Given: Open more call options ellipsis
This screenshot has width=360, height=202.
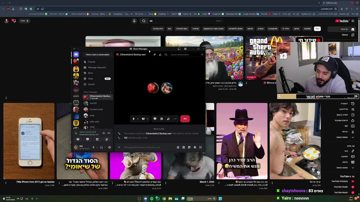Looking at the screenshot, I should pos(175,119).
